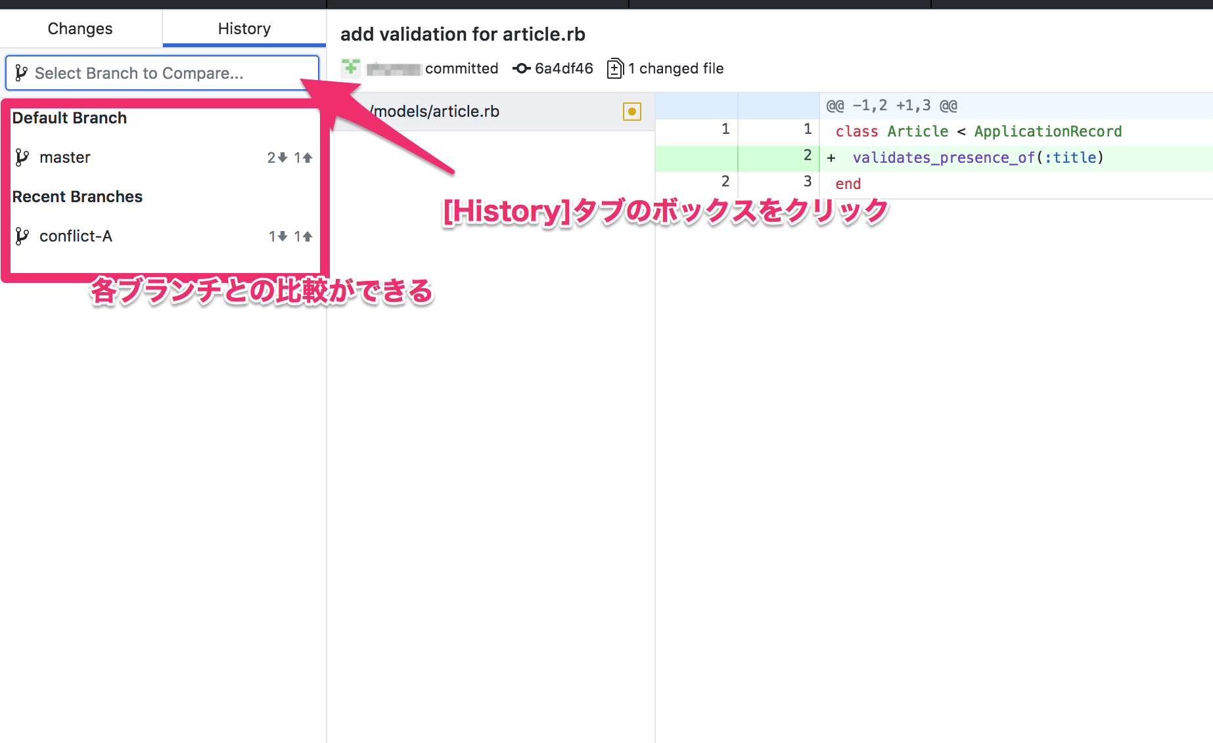Click the commit hash icon near 6a4df46
Viewport: 1213px width, 743px height.
click(522, 68)
